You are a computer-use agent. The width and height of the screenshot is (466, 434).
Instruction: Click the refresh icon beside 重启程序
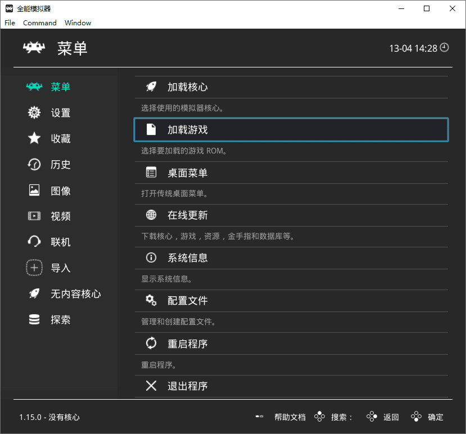coord(151,343)
